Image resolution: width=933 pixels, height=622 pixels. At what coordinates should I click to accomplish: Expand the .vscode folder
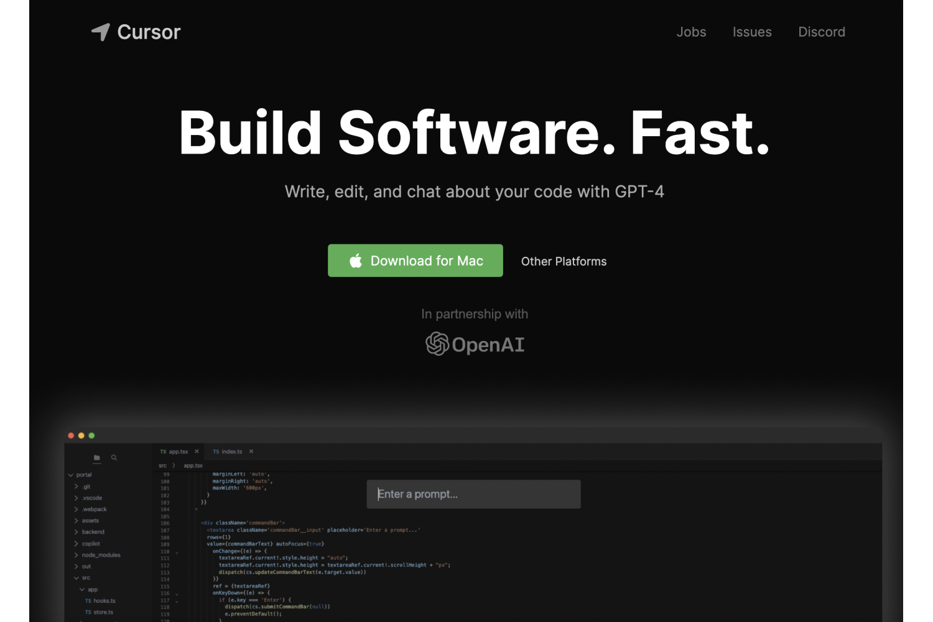(x=77, y=498)
